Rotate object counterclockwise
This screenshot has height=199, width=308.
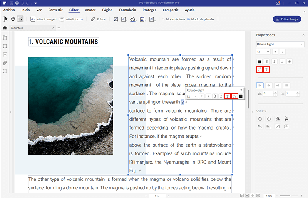[260, 119]
